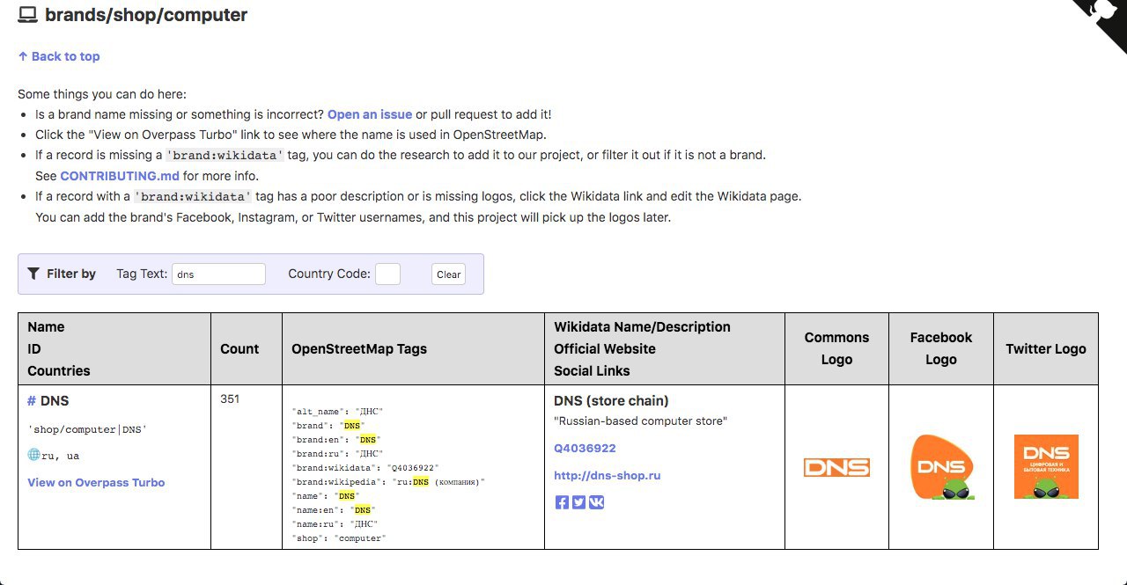The image size is (1127, 585).
Task: Click the Twitter Logo column header
Action: pyautogui.click(x=1046, y=348)
